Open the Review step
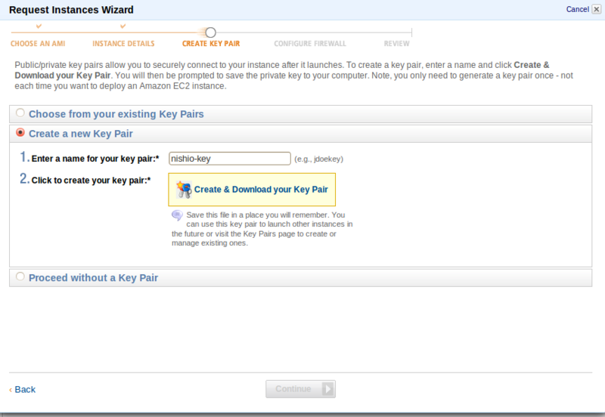This screenshot has height=417, width=605. [396, 44]
